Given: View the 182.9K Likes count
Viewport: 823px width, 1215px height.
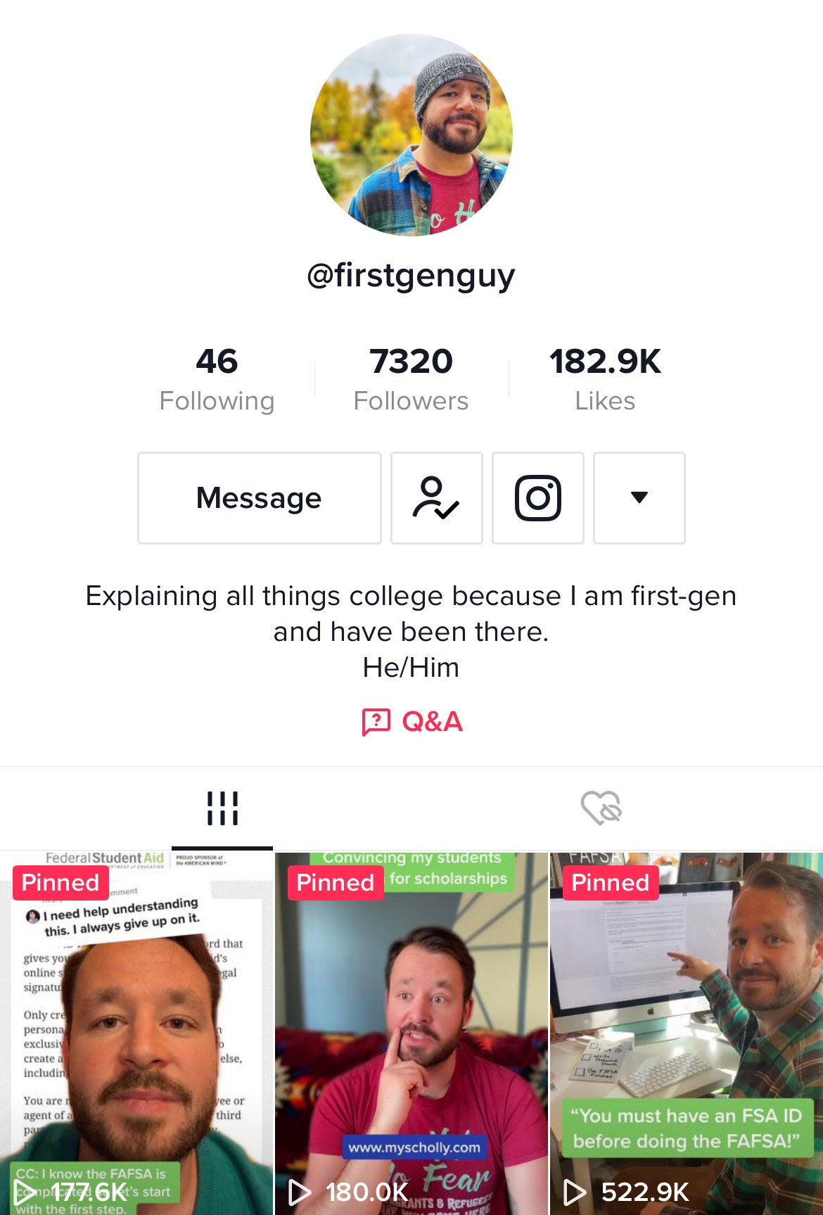Looking at the screenshot, I should [605, 379].
